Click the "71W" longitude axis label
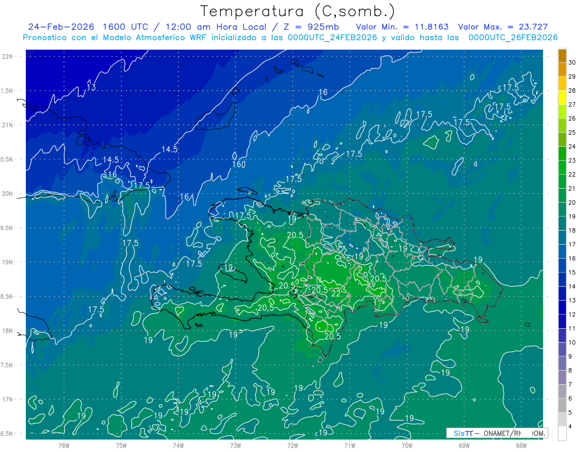The width and height of the screenshot is (585, 452). (x=350, y=445)
